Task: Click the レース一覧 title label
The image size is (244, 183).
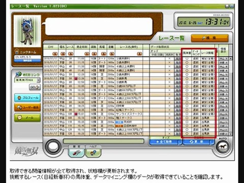Action: click(x=172, y=38)
